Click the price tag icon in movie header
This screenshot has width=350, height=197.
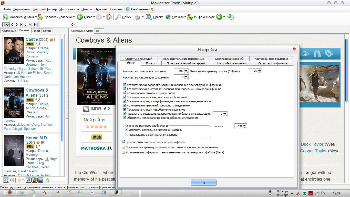(329, 53)
